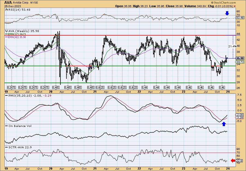Screen dimensions: 246x171
Task: Click the 21.4% upside target label
Action: (x=232, y=46)
